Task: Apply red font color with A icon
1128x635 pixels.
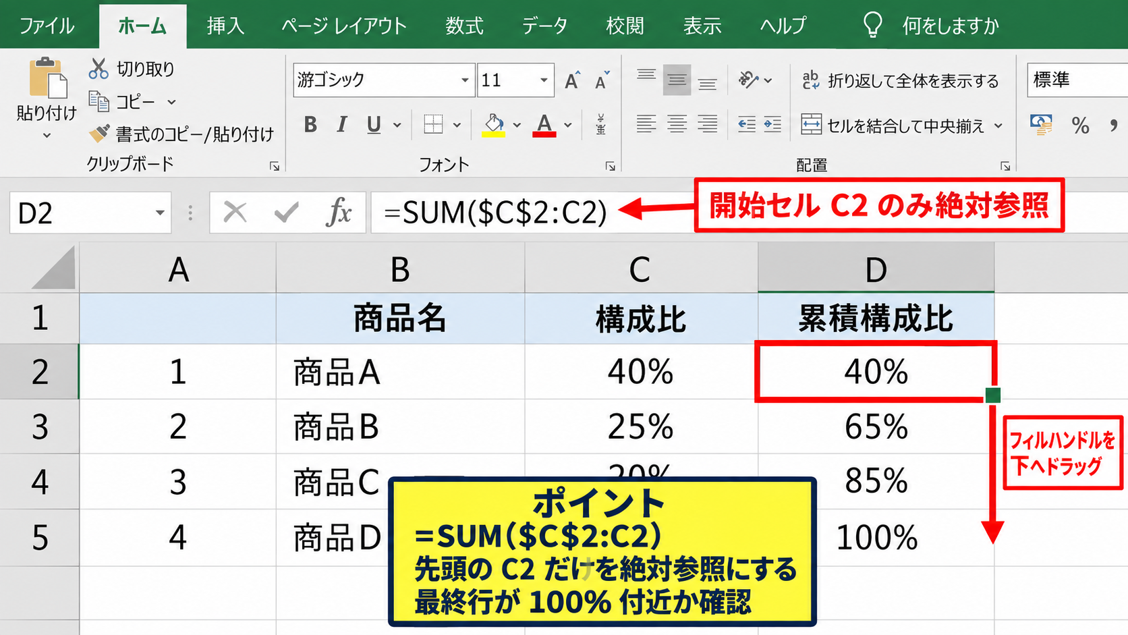Action: [544, 125]
